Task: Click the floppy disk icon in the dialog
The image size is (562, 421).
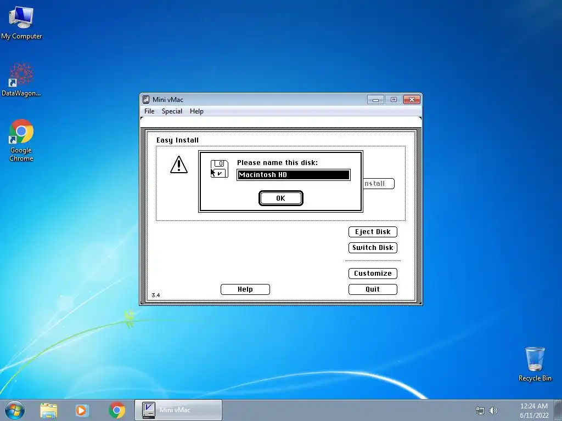Action: 220,169
